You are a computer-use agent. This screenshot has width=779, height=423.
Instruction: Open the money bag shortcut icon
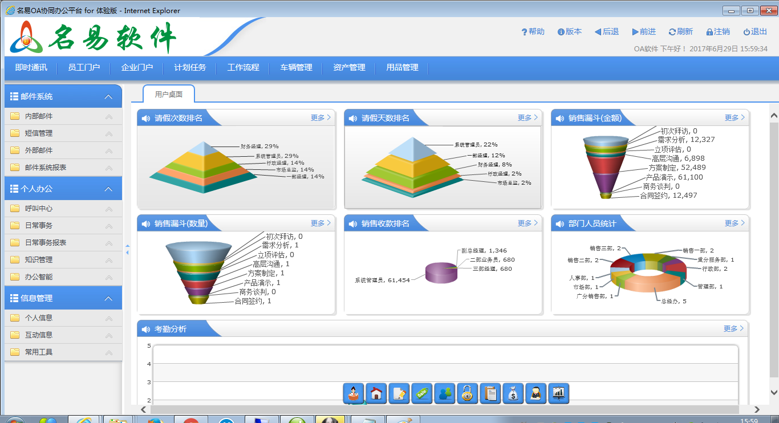[513, 393]
